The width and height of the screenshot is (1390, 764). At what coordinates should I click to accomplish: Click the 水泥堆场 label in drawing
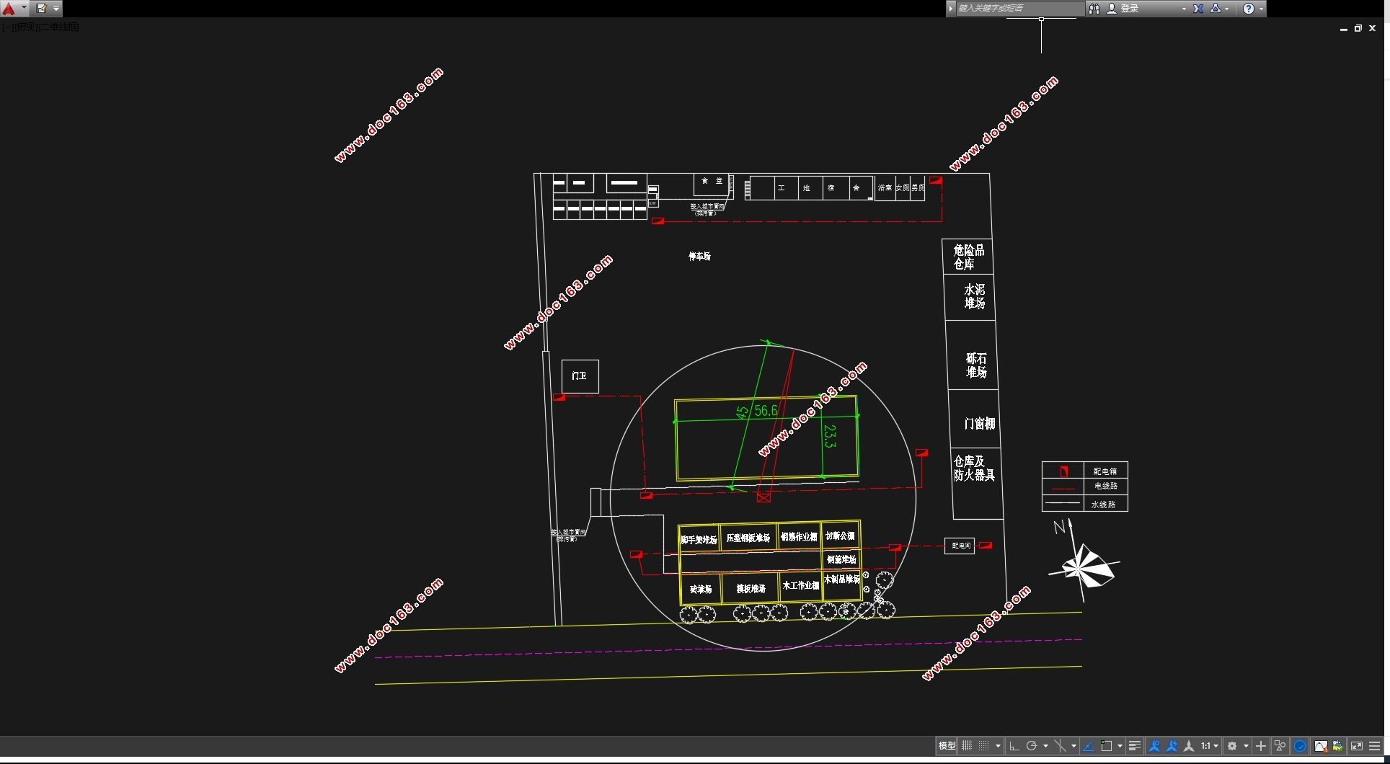tap(974, 296)
